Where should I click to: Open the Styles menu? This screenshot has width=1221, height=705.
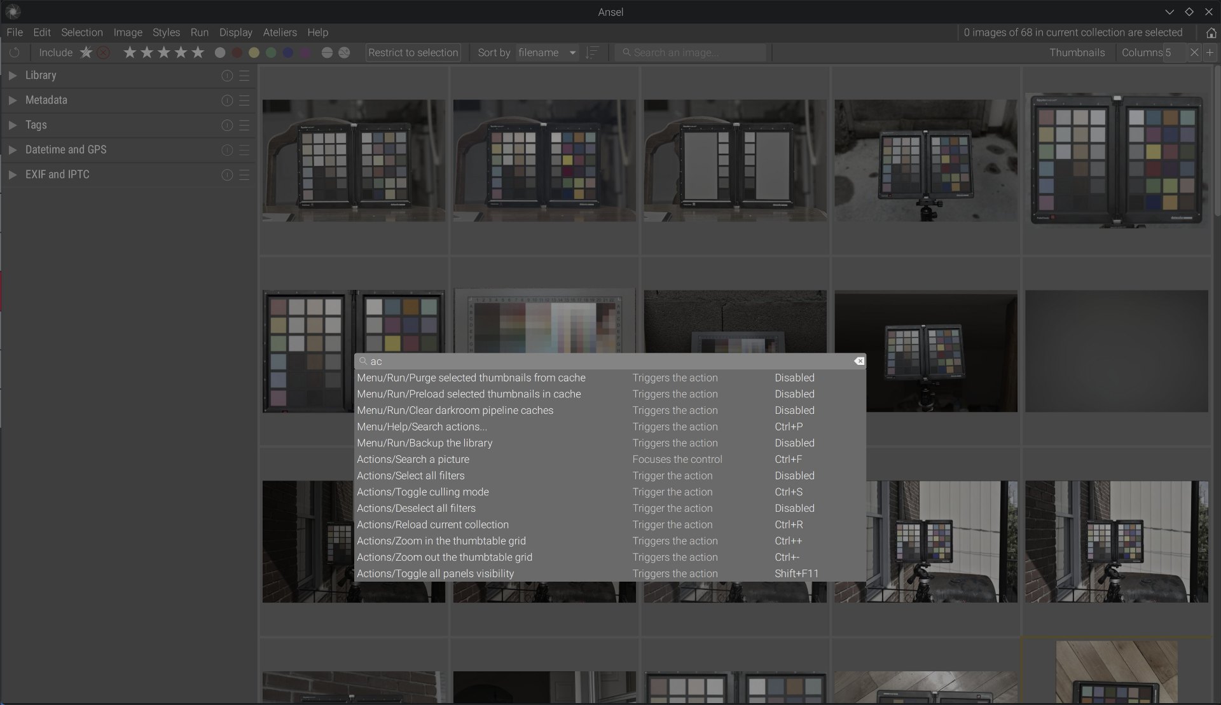166,32
